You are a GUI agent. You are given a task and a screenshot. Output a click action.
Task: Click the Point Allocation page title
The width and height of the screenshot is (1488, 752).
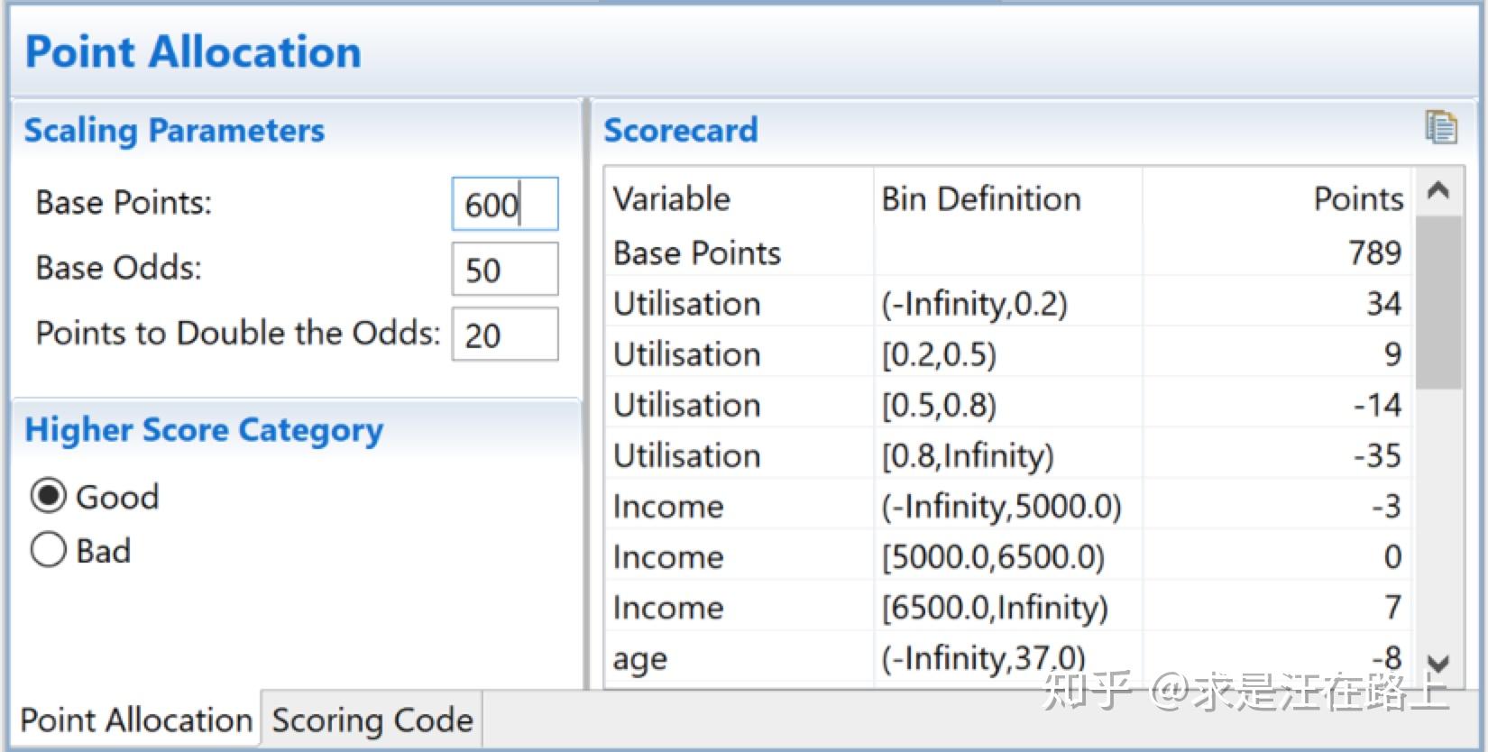(193, 51)
